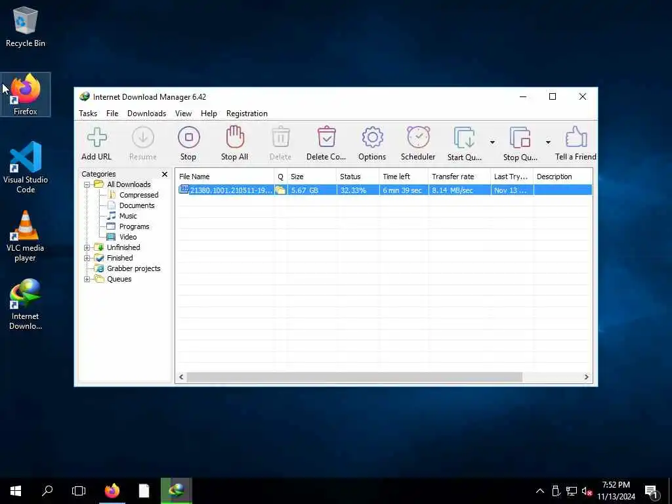
Task: Open notification center icon
Action: tap(652, 492)
